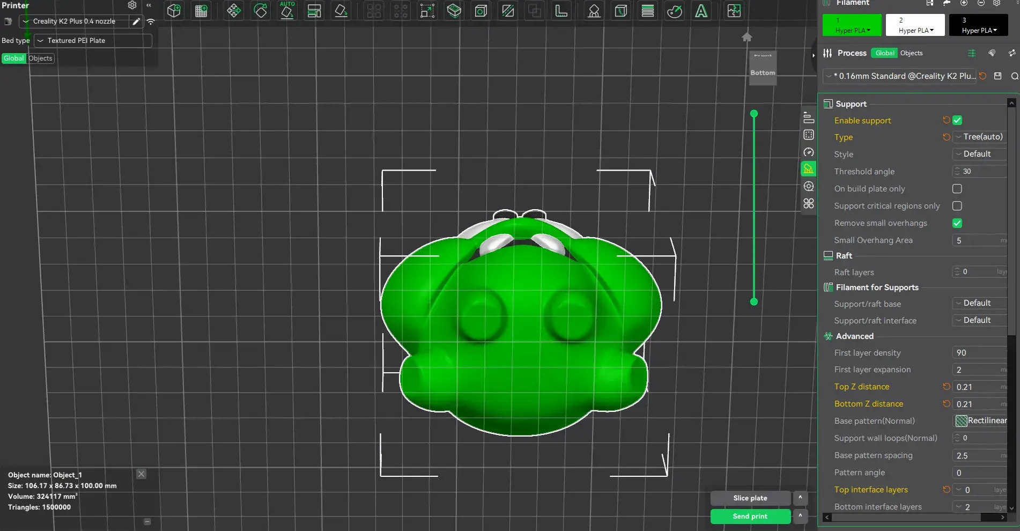Expand options arrow beside Slice plate

click(800, 498)
